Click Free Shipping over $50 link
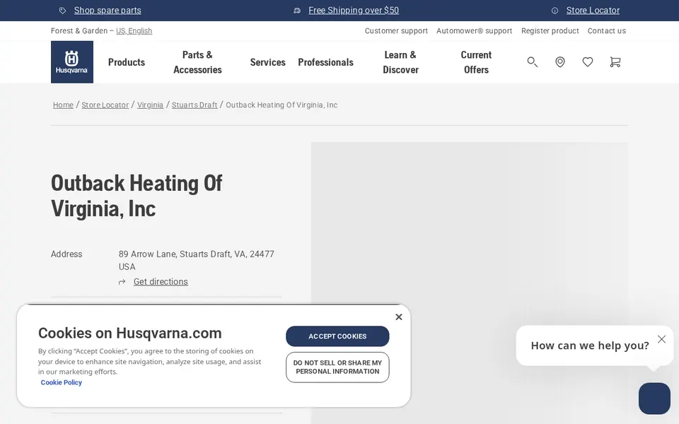The width and height of the screenshot is (679, 424). (354, 11)
